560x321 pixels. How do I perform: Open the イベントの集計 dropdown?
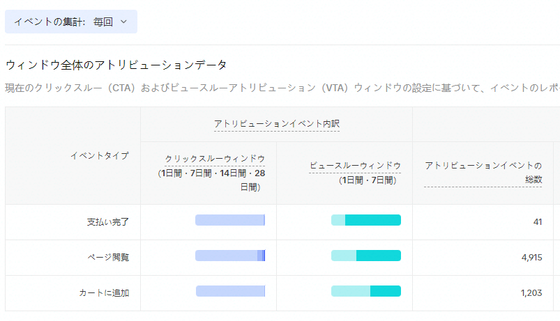click(71, 22)
